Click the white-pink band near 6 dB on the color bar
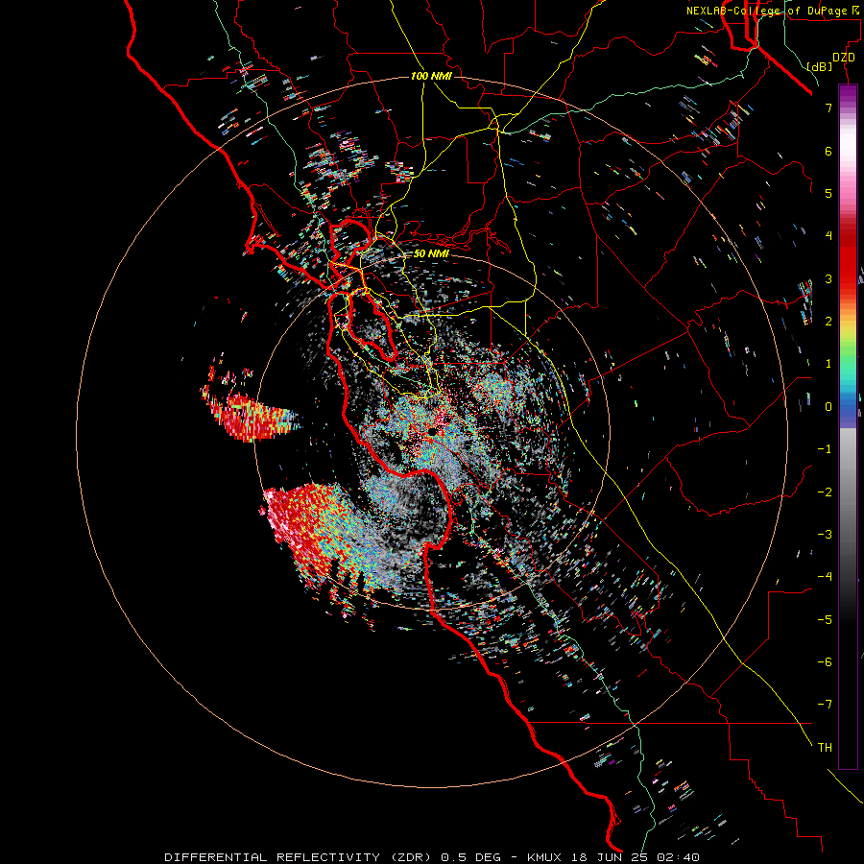The height and width of the screenshot is (864, 864). (848, 149)
